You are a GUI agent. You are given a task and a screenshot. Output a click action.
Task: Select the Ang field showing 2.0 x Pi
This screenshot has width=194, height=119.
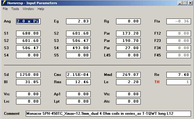(x=28, y=21)
